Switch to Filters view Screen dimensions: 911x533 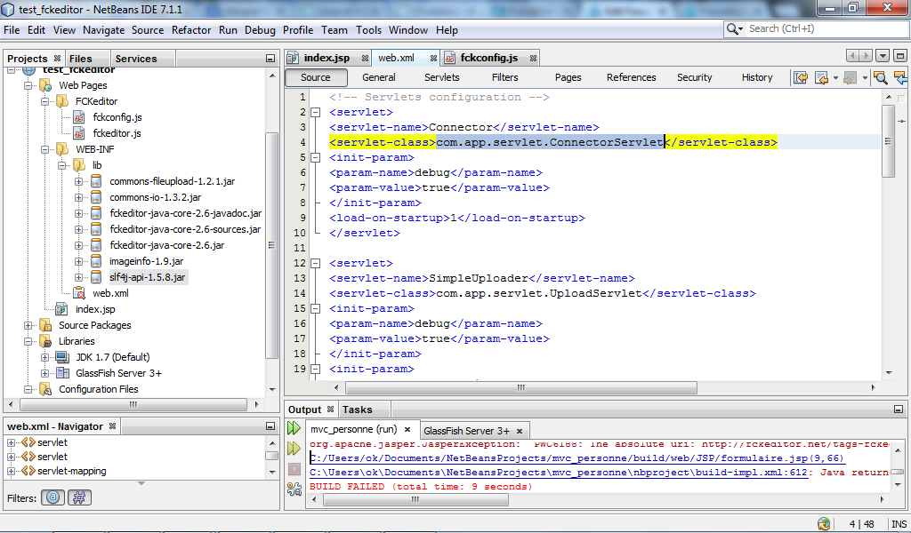pos(505,77)
